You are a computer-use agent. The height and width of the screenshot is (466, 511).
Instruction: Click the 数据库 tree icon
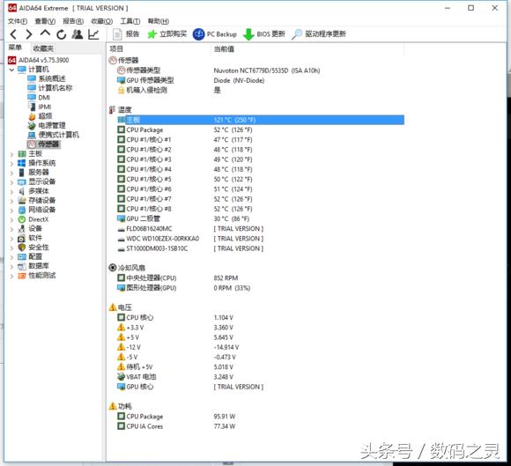21,266
